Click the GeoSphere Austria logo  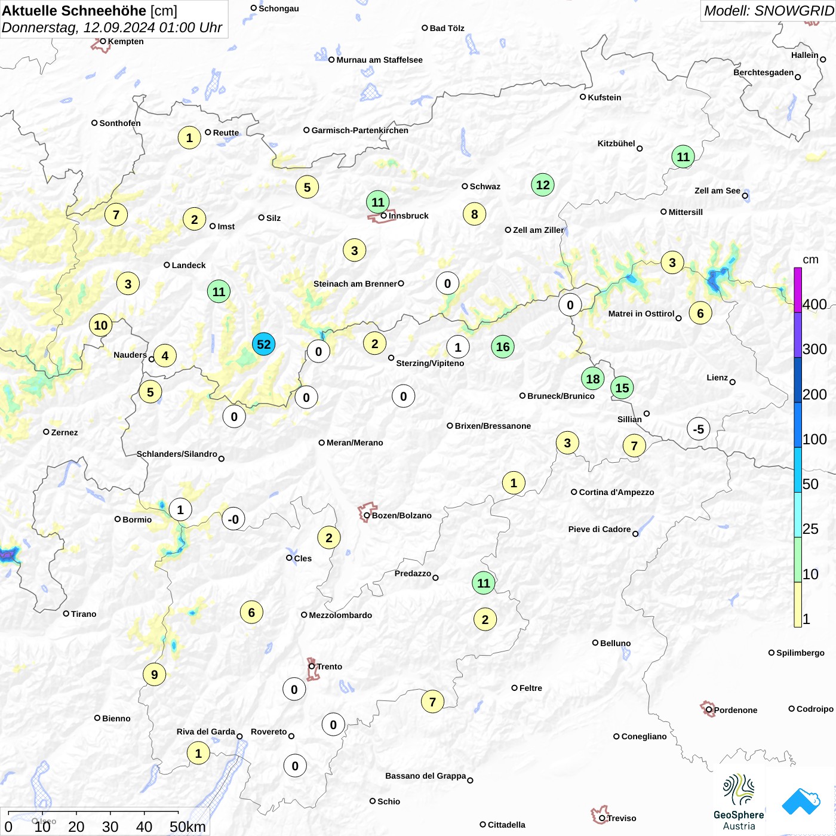point(739,802)
